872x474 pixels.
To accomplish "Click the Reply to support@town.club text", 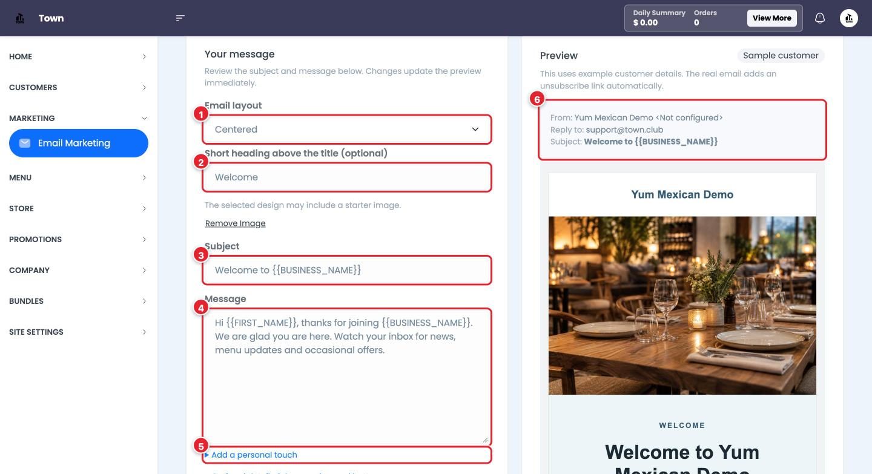I will tap(607, 130).
